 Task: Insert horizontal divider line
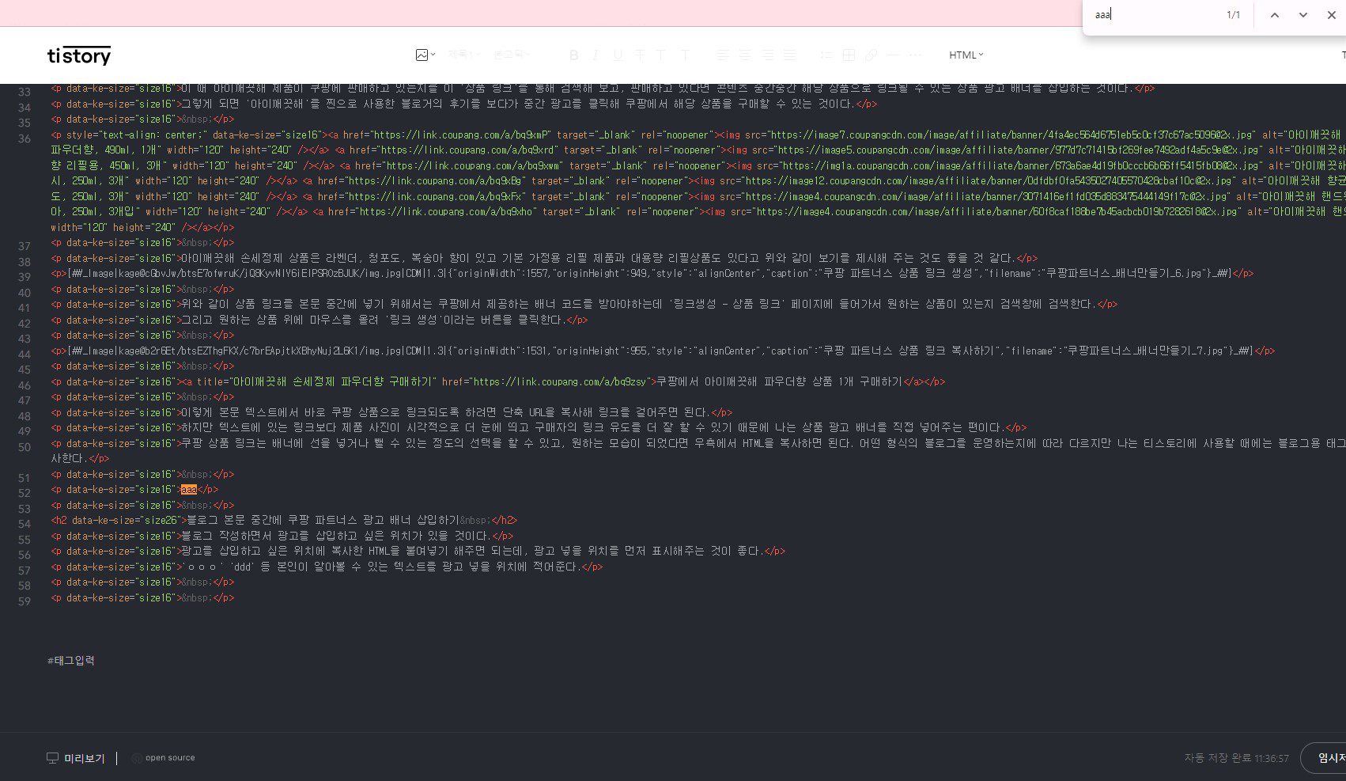click(x=893, y=55)
